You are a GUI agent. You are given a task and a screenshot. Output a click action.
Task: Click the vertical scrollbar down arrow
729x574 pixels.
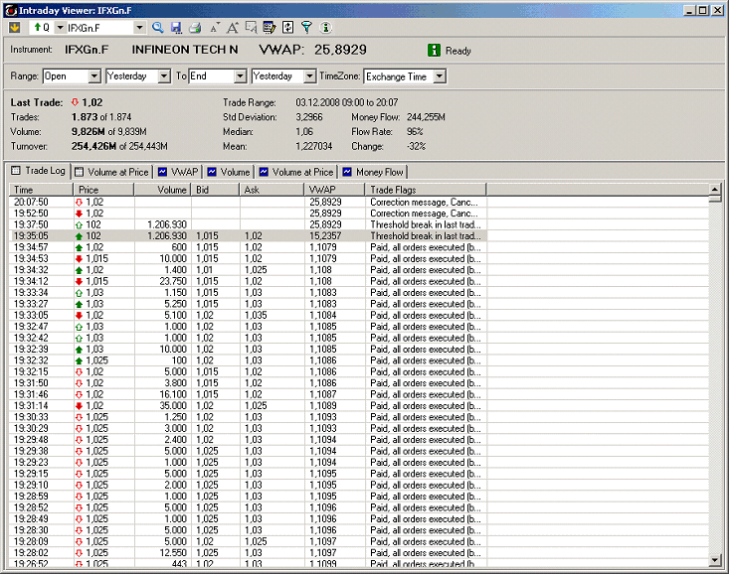(715, 561)
